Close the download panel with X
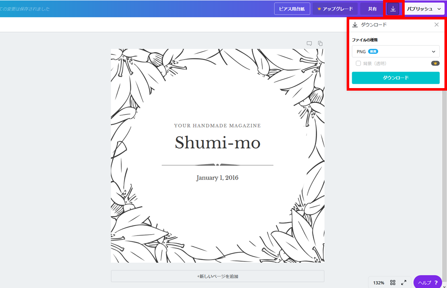447x288 pixels. point(436,25)
